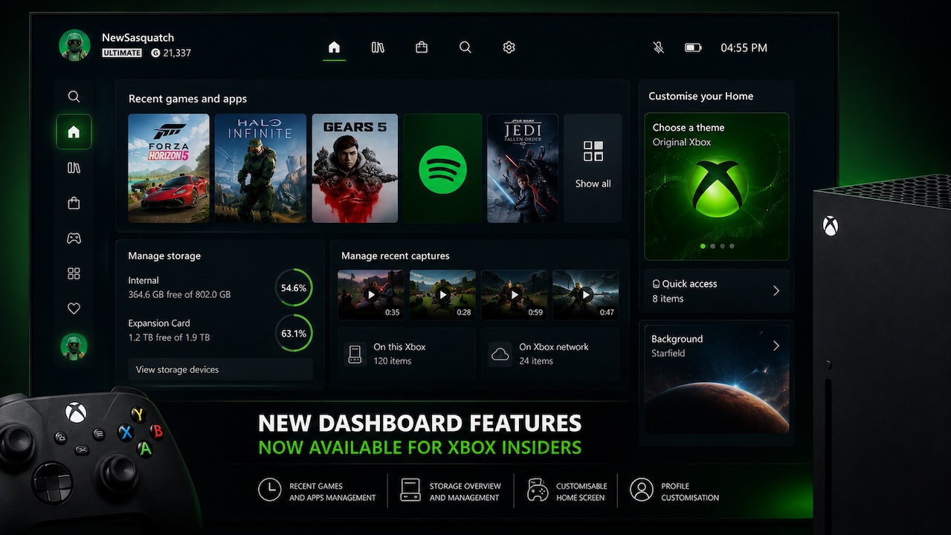Click Manage recent captures heading
This screenshot has height=535, width=951.
coord(395,256)
